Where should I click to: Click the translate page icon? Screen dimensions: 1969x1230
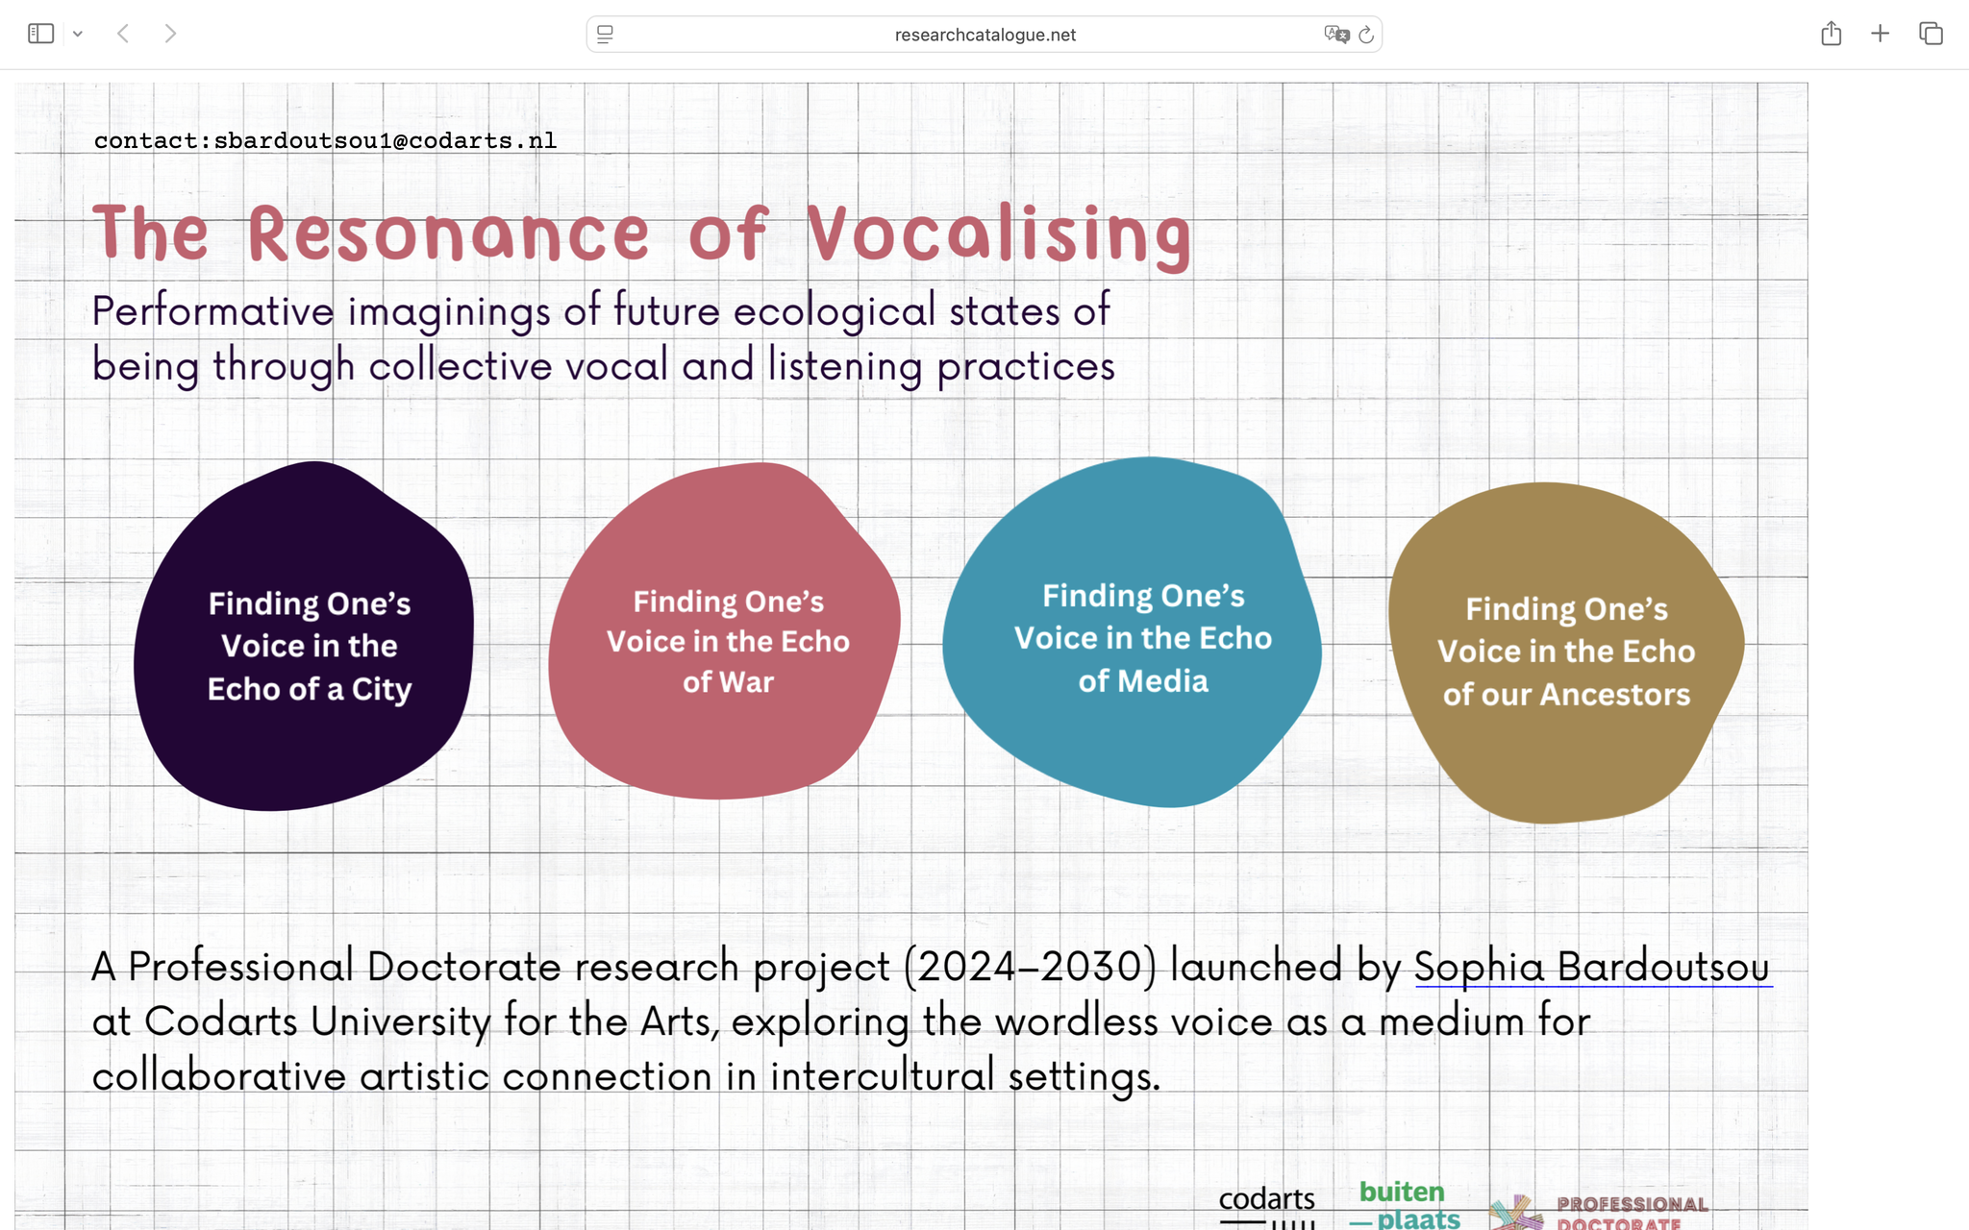1335,35
